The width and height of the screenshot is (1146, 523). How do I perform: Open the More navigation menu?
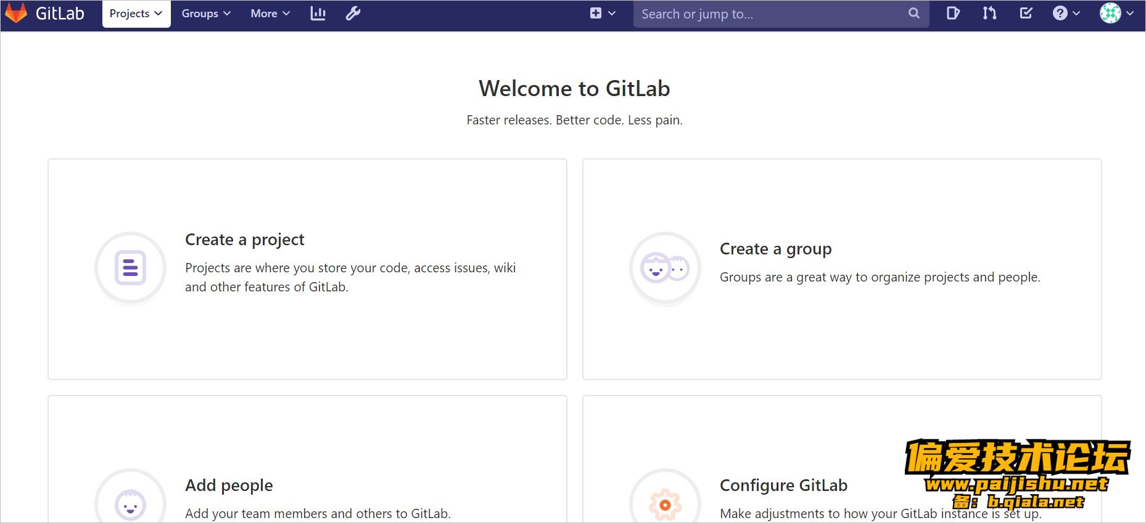[x=270, y=14]
